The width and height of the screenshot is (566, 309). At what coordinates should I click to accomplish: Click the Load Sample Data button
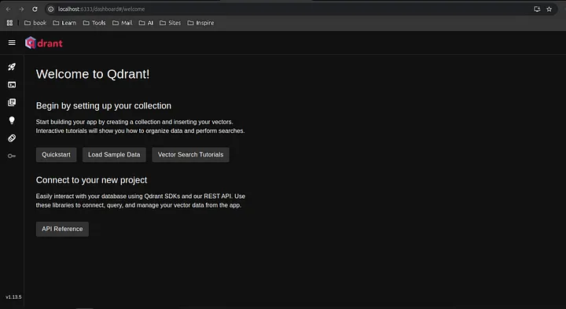(114, 154)
